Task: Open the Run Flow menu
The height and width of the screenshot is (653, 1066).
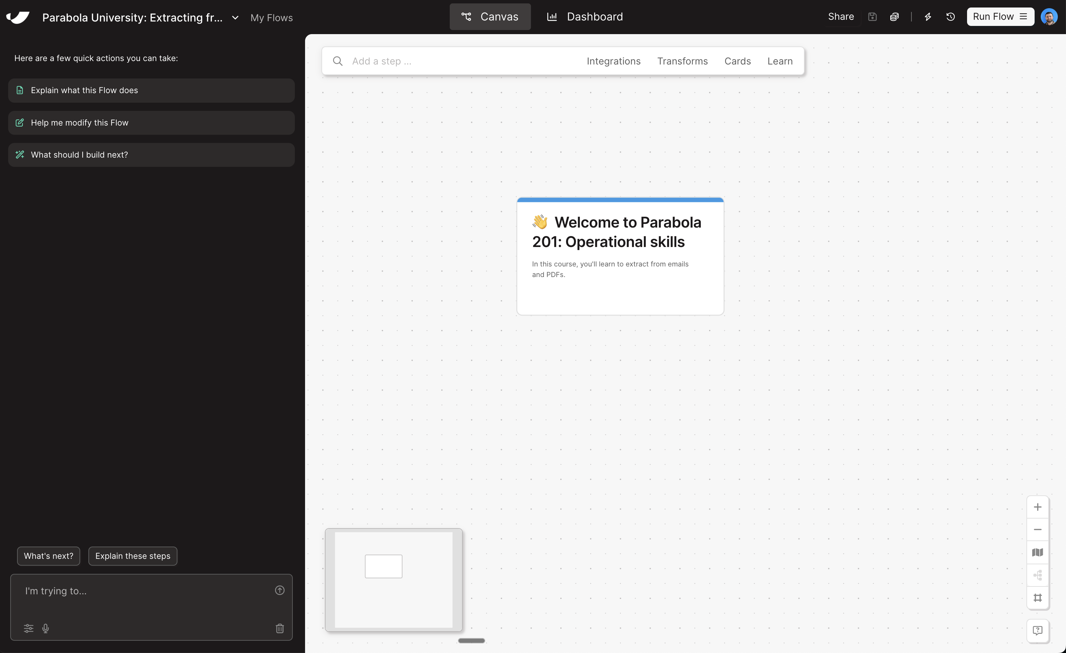Action: (1000, 17)
